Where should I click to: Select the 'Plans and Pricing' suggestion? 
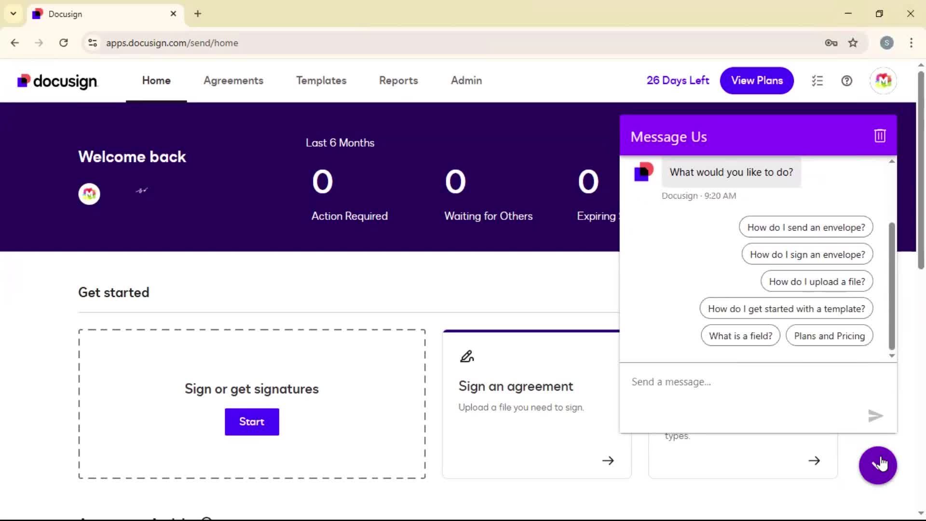(829, 336)
